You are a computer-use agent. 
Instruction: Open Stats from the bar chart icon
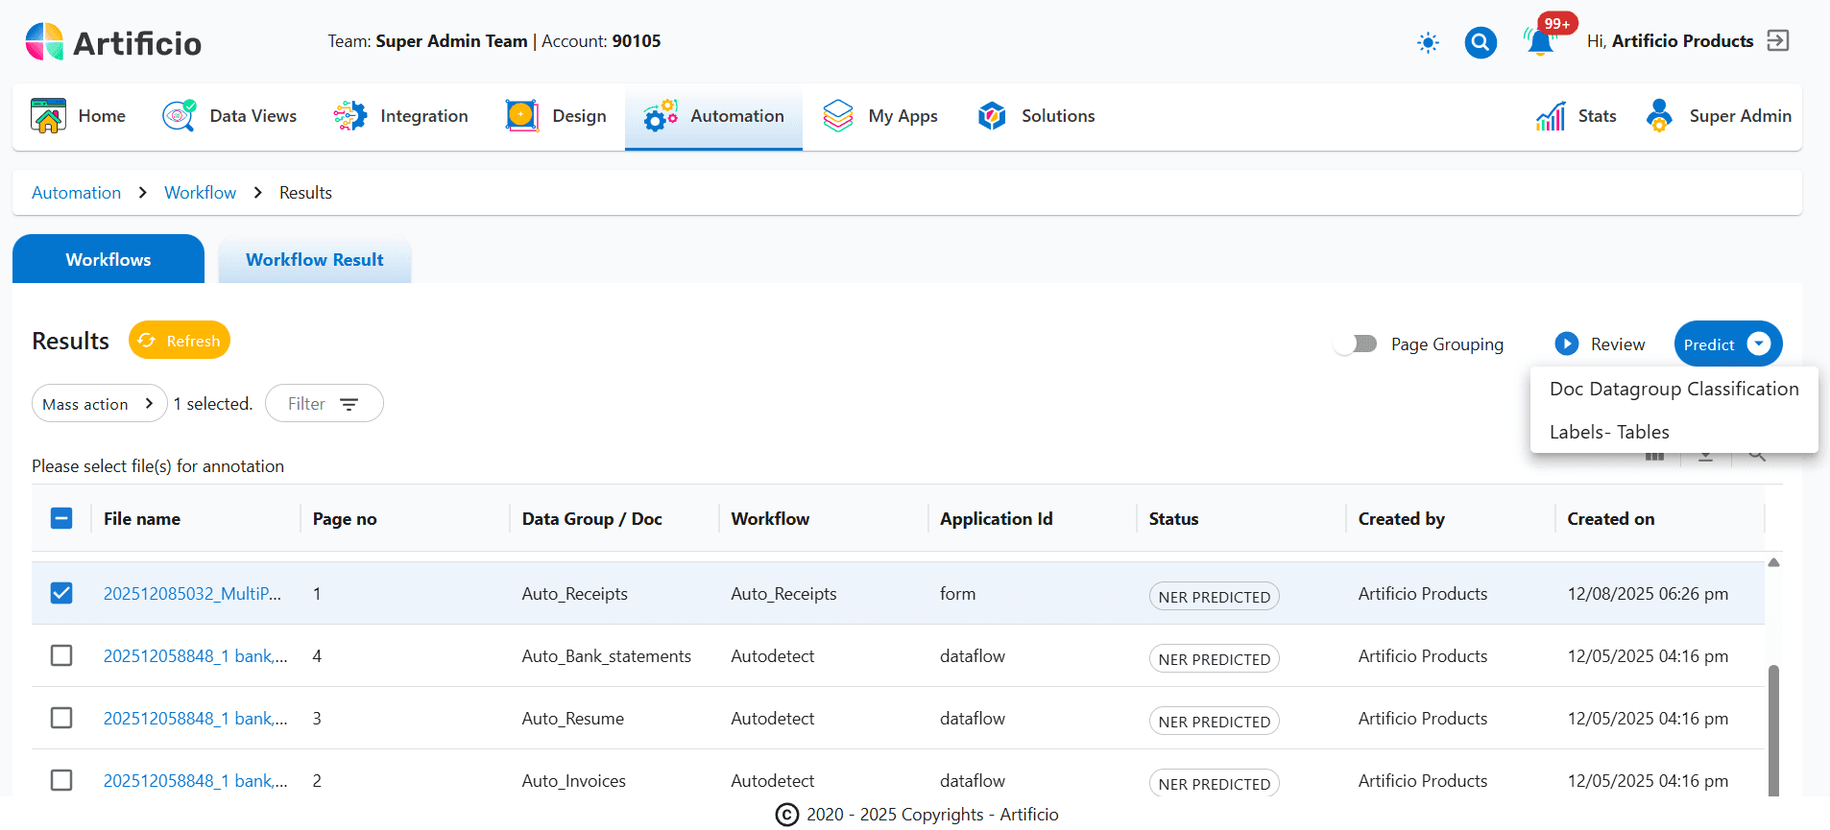(x=1551, y=116)
